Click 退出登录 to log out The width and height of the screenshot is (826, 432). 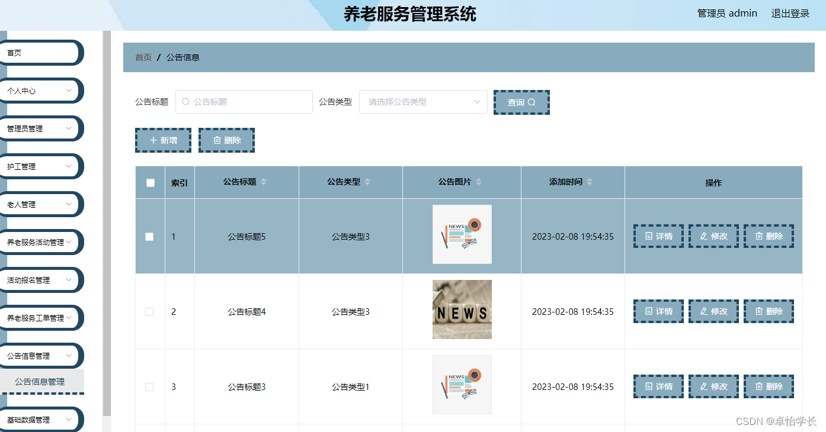click(790, 14)
